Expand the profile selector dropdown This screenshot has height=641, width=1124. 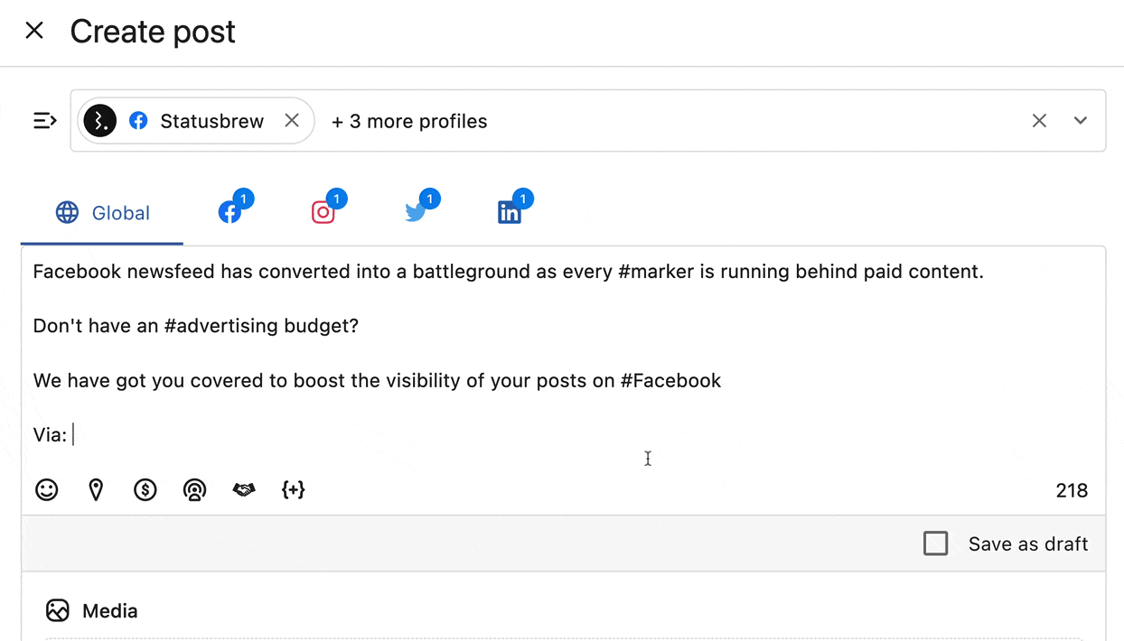click(1081, 121)
